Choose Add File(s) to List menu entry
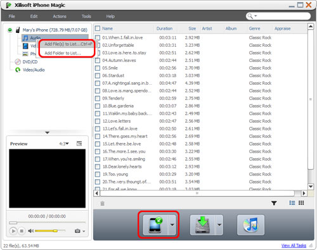The image size is (317, 250). tap(67, 44)
